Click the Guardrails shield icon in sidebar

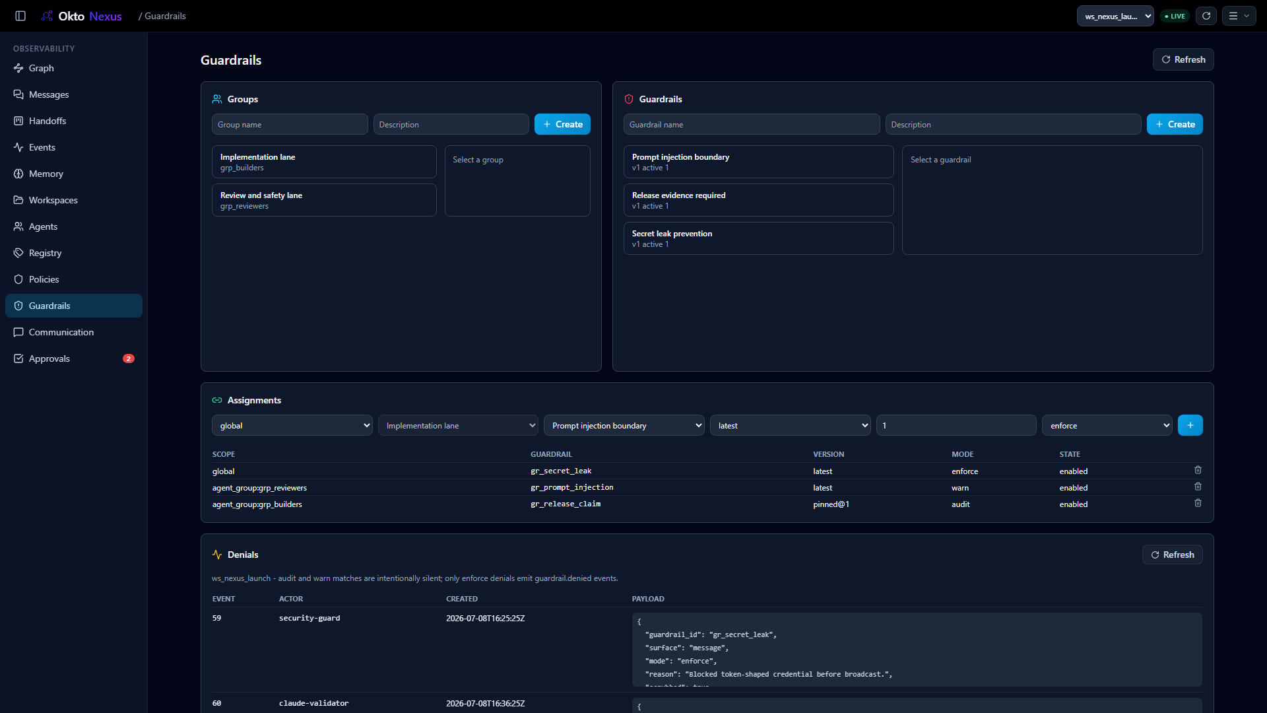[18, 306]
